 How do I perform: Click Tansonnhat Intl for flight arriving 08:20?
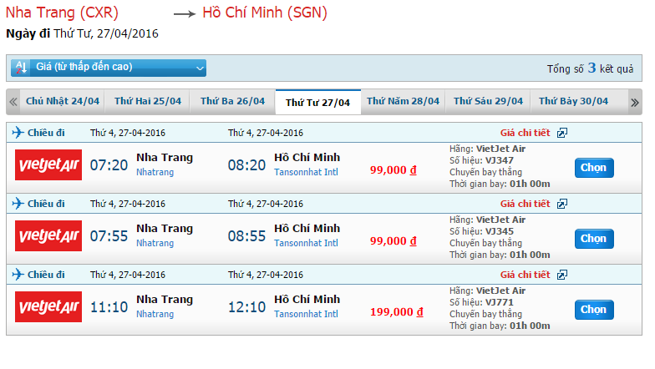click(306, 172)
